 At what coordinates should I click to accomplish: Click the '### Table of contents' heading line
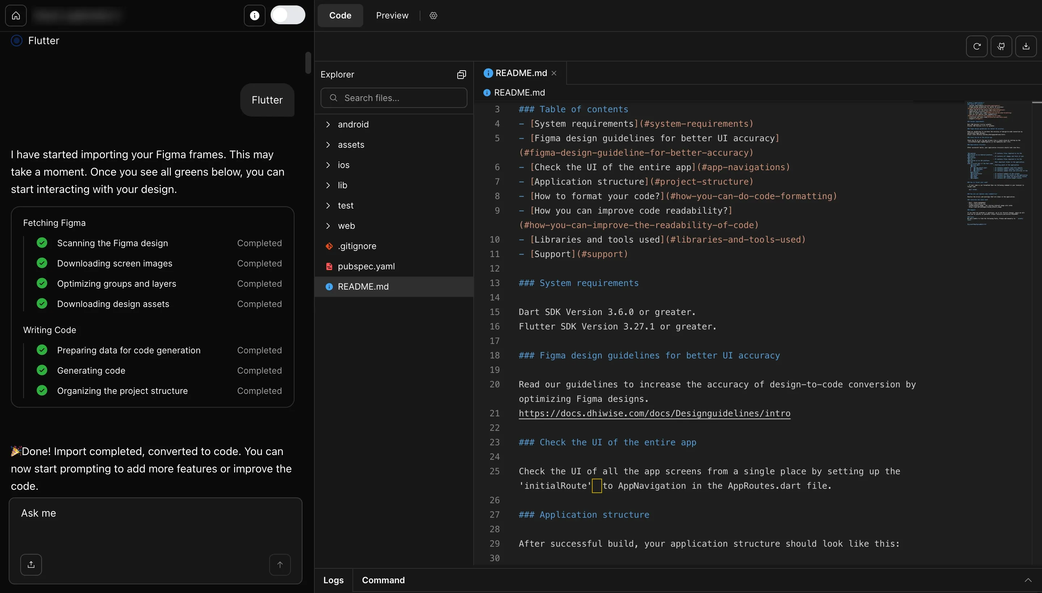tap(573, 109)
